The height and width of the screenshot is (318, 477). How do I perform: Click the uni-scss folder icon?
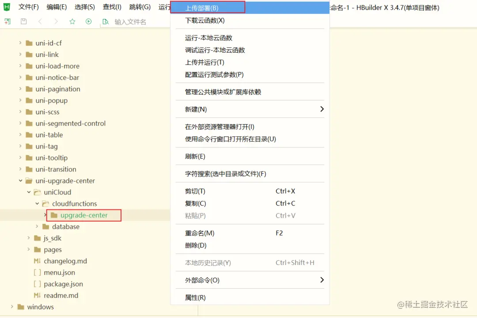pos(29,112)
